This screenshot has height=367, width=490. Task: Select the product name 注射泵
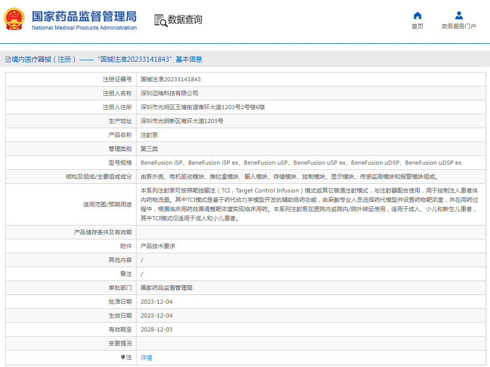(149, 135)
